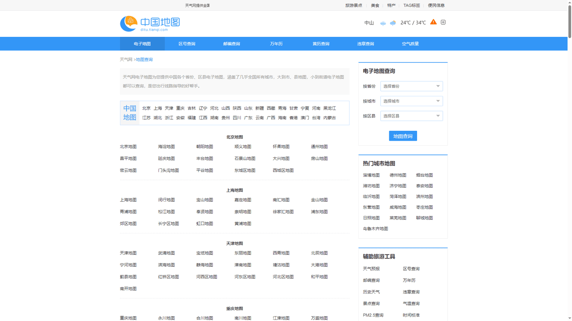The image size is (572, 321).
Task: Click the 时间校准 tool link
Action: point(411,315)
